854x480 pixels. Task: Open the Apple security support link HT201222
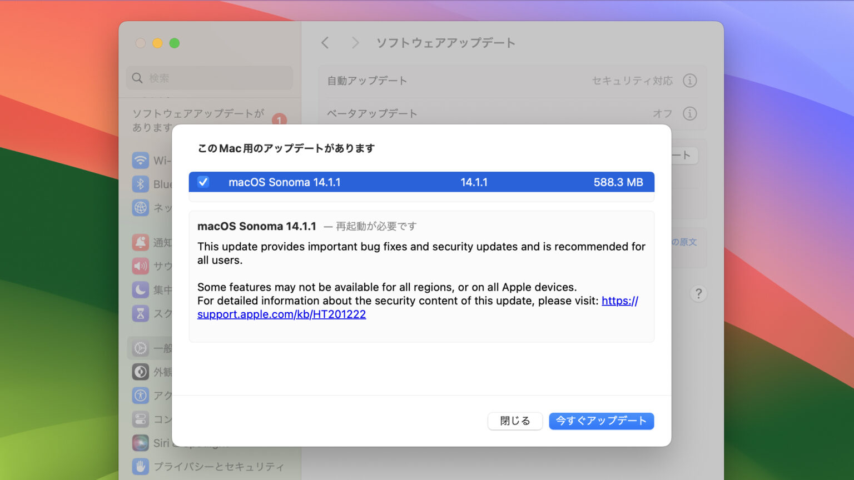point(281,314)
